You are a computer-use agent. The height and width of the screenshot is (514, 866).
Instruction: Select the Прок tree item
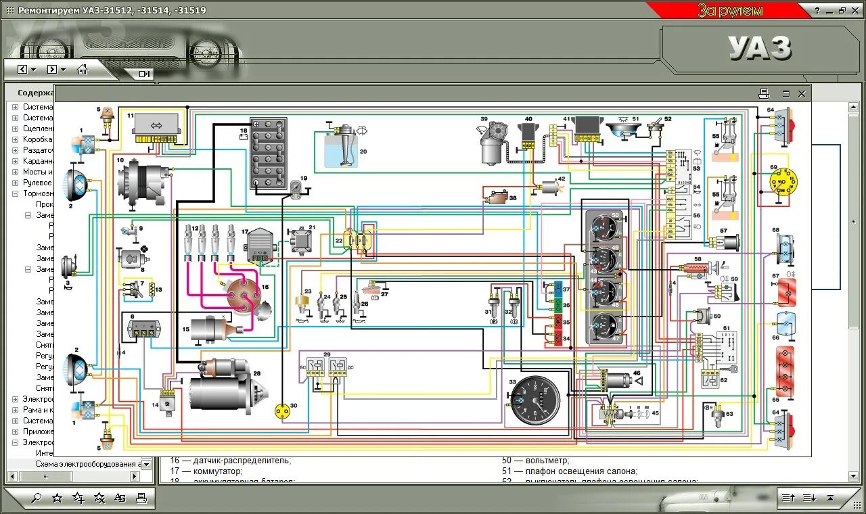[45, 204]
